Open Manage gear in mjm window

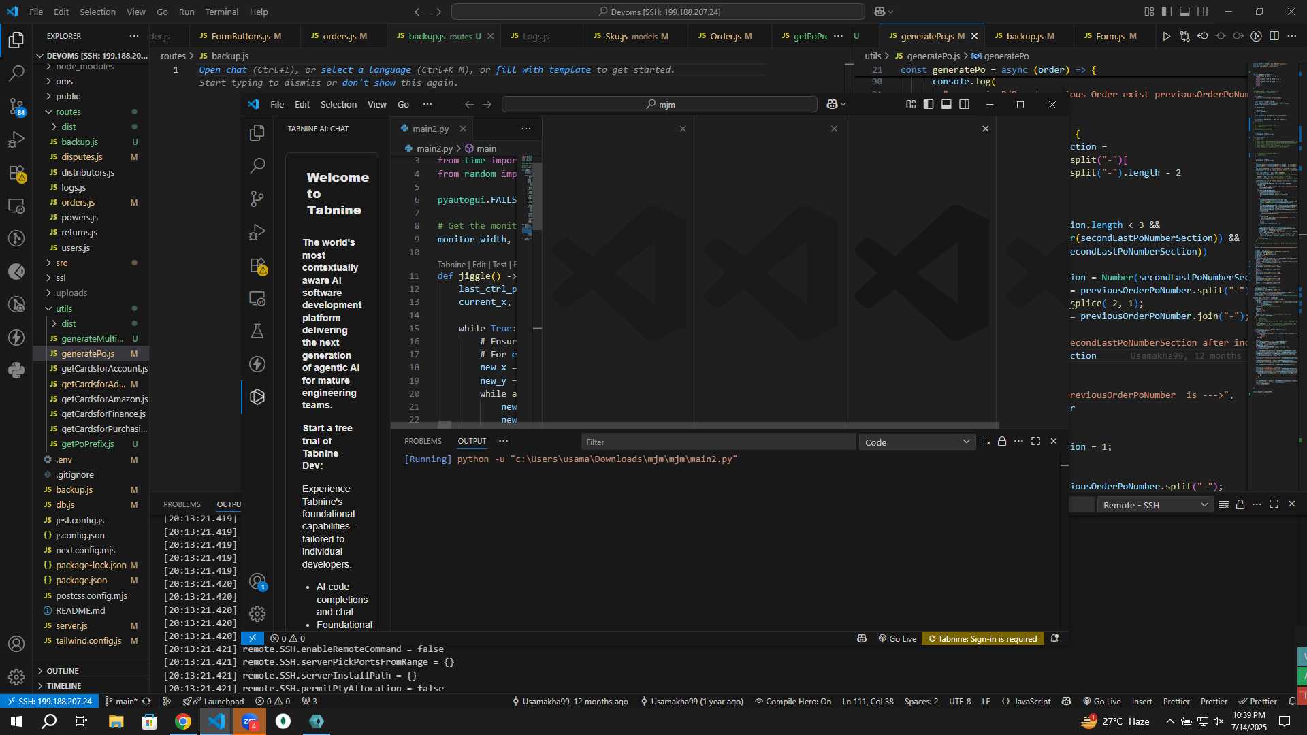257,614
